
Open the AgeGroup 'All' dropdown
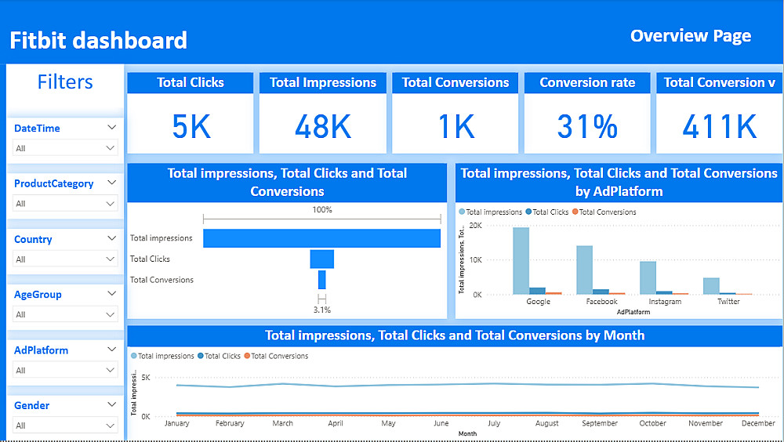coord(65,314)
